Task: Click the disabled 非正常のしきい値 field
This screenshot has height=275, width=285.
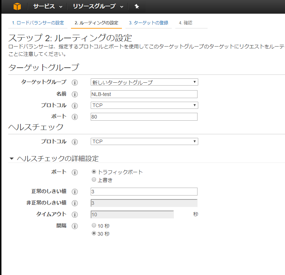Action: pyautogui.click(x=144, y=203)
